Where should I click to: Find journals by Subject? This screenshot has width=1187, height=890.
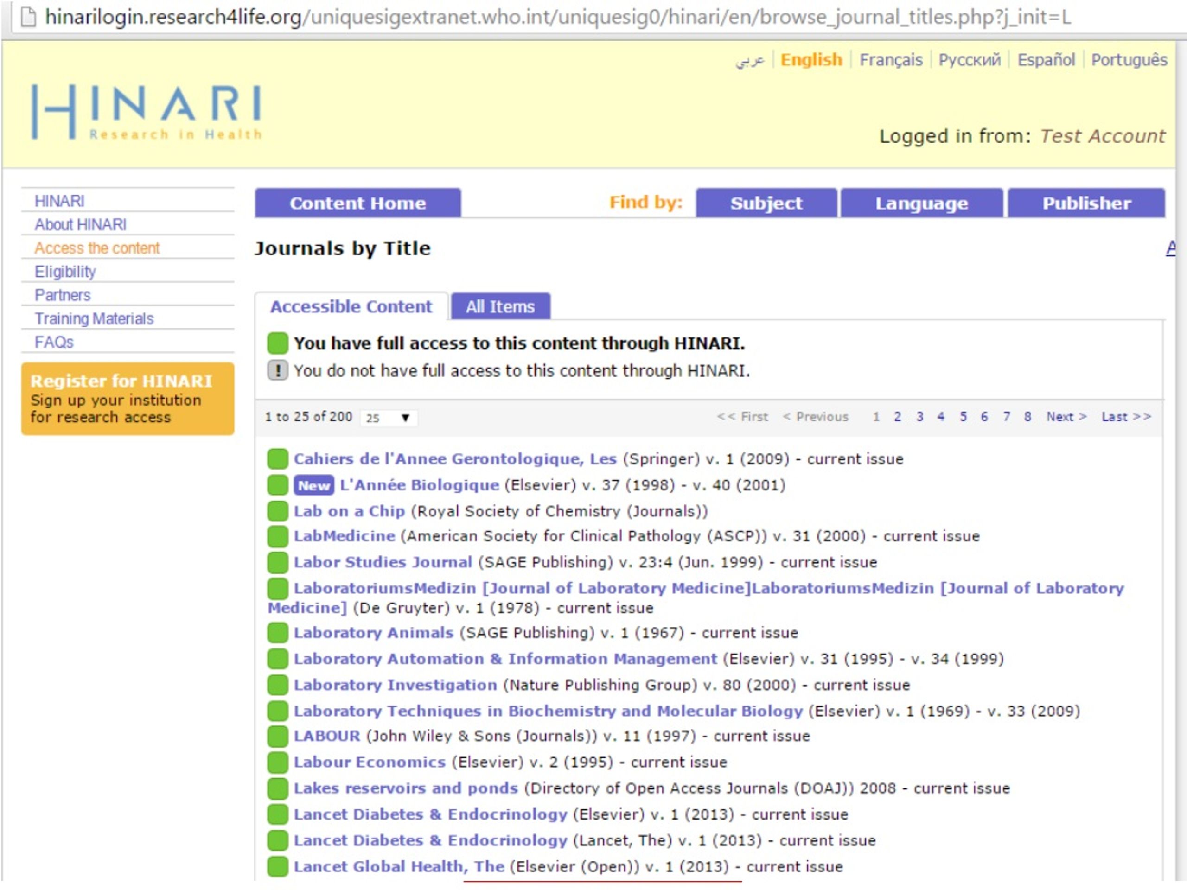pyautogui.click(x=766, y=203)
